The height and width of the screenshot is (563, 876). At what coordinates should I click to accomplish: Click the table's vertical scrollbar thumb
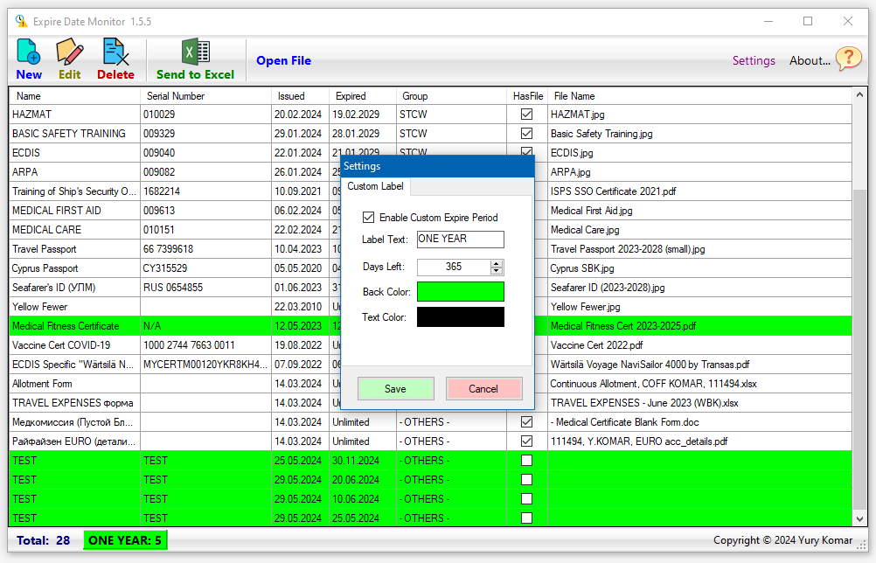pos(859,349)
